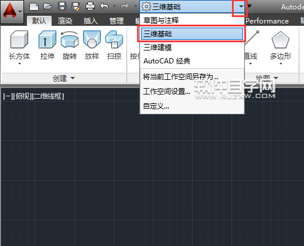Screen dimensions: 304x246
Task: Click 将当前工作空间另存为...
Action: pos(192,77)
